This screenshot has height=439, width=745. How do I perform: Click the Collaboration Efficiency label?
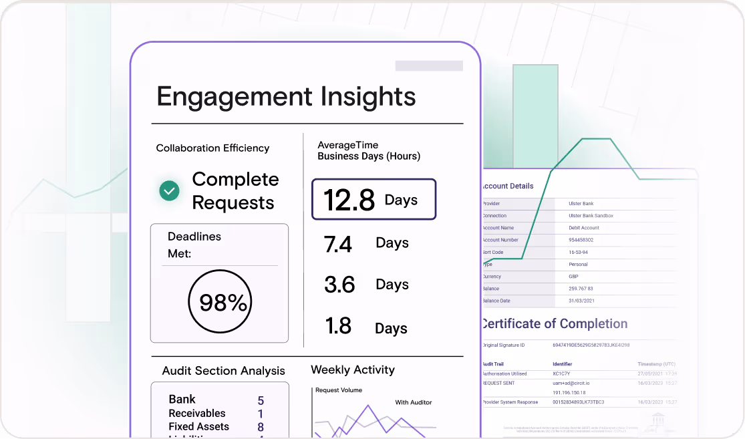point(212,148)
